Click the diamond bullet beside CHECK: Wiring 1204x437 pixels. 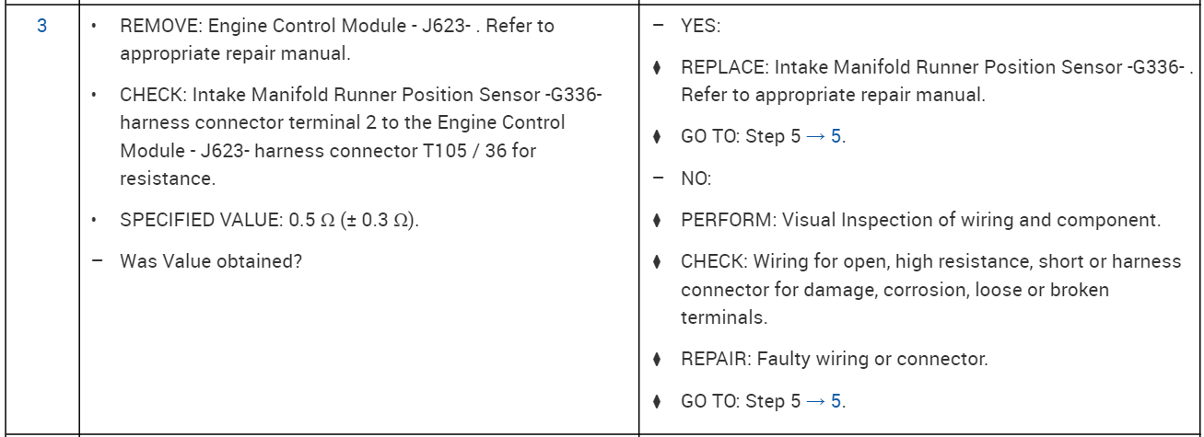point(658,264)
